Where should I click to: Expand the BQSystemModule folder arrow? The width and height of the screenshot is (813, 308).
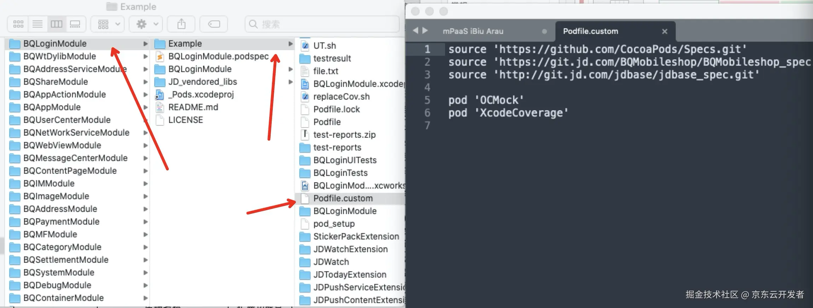point(145,273)
